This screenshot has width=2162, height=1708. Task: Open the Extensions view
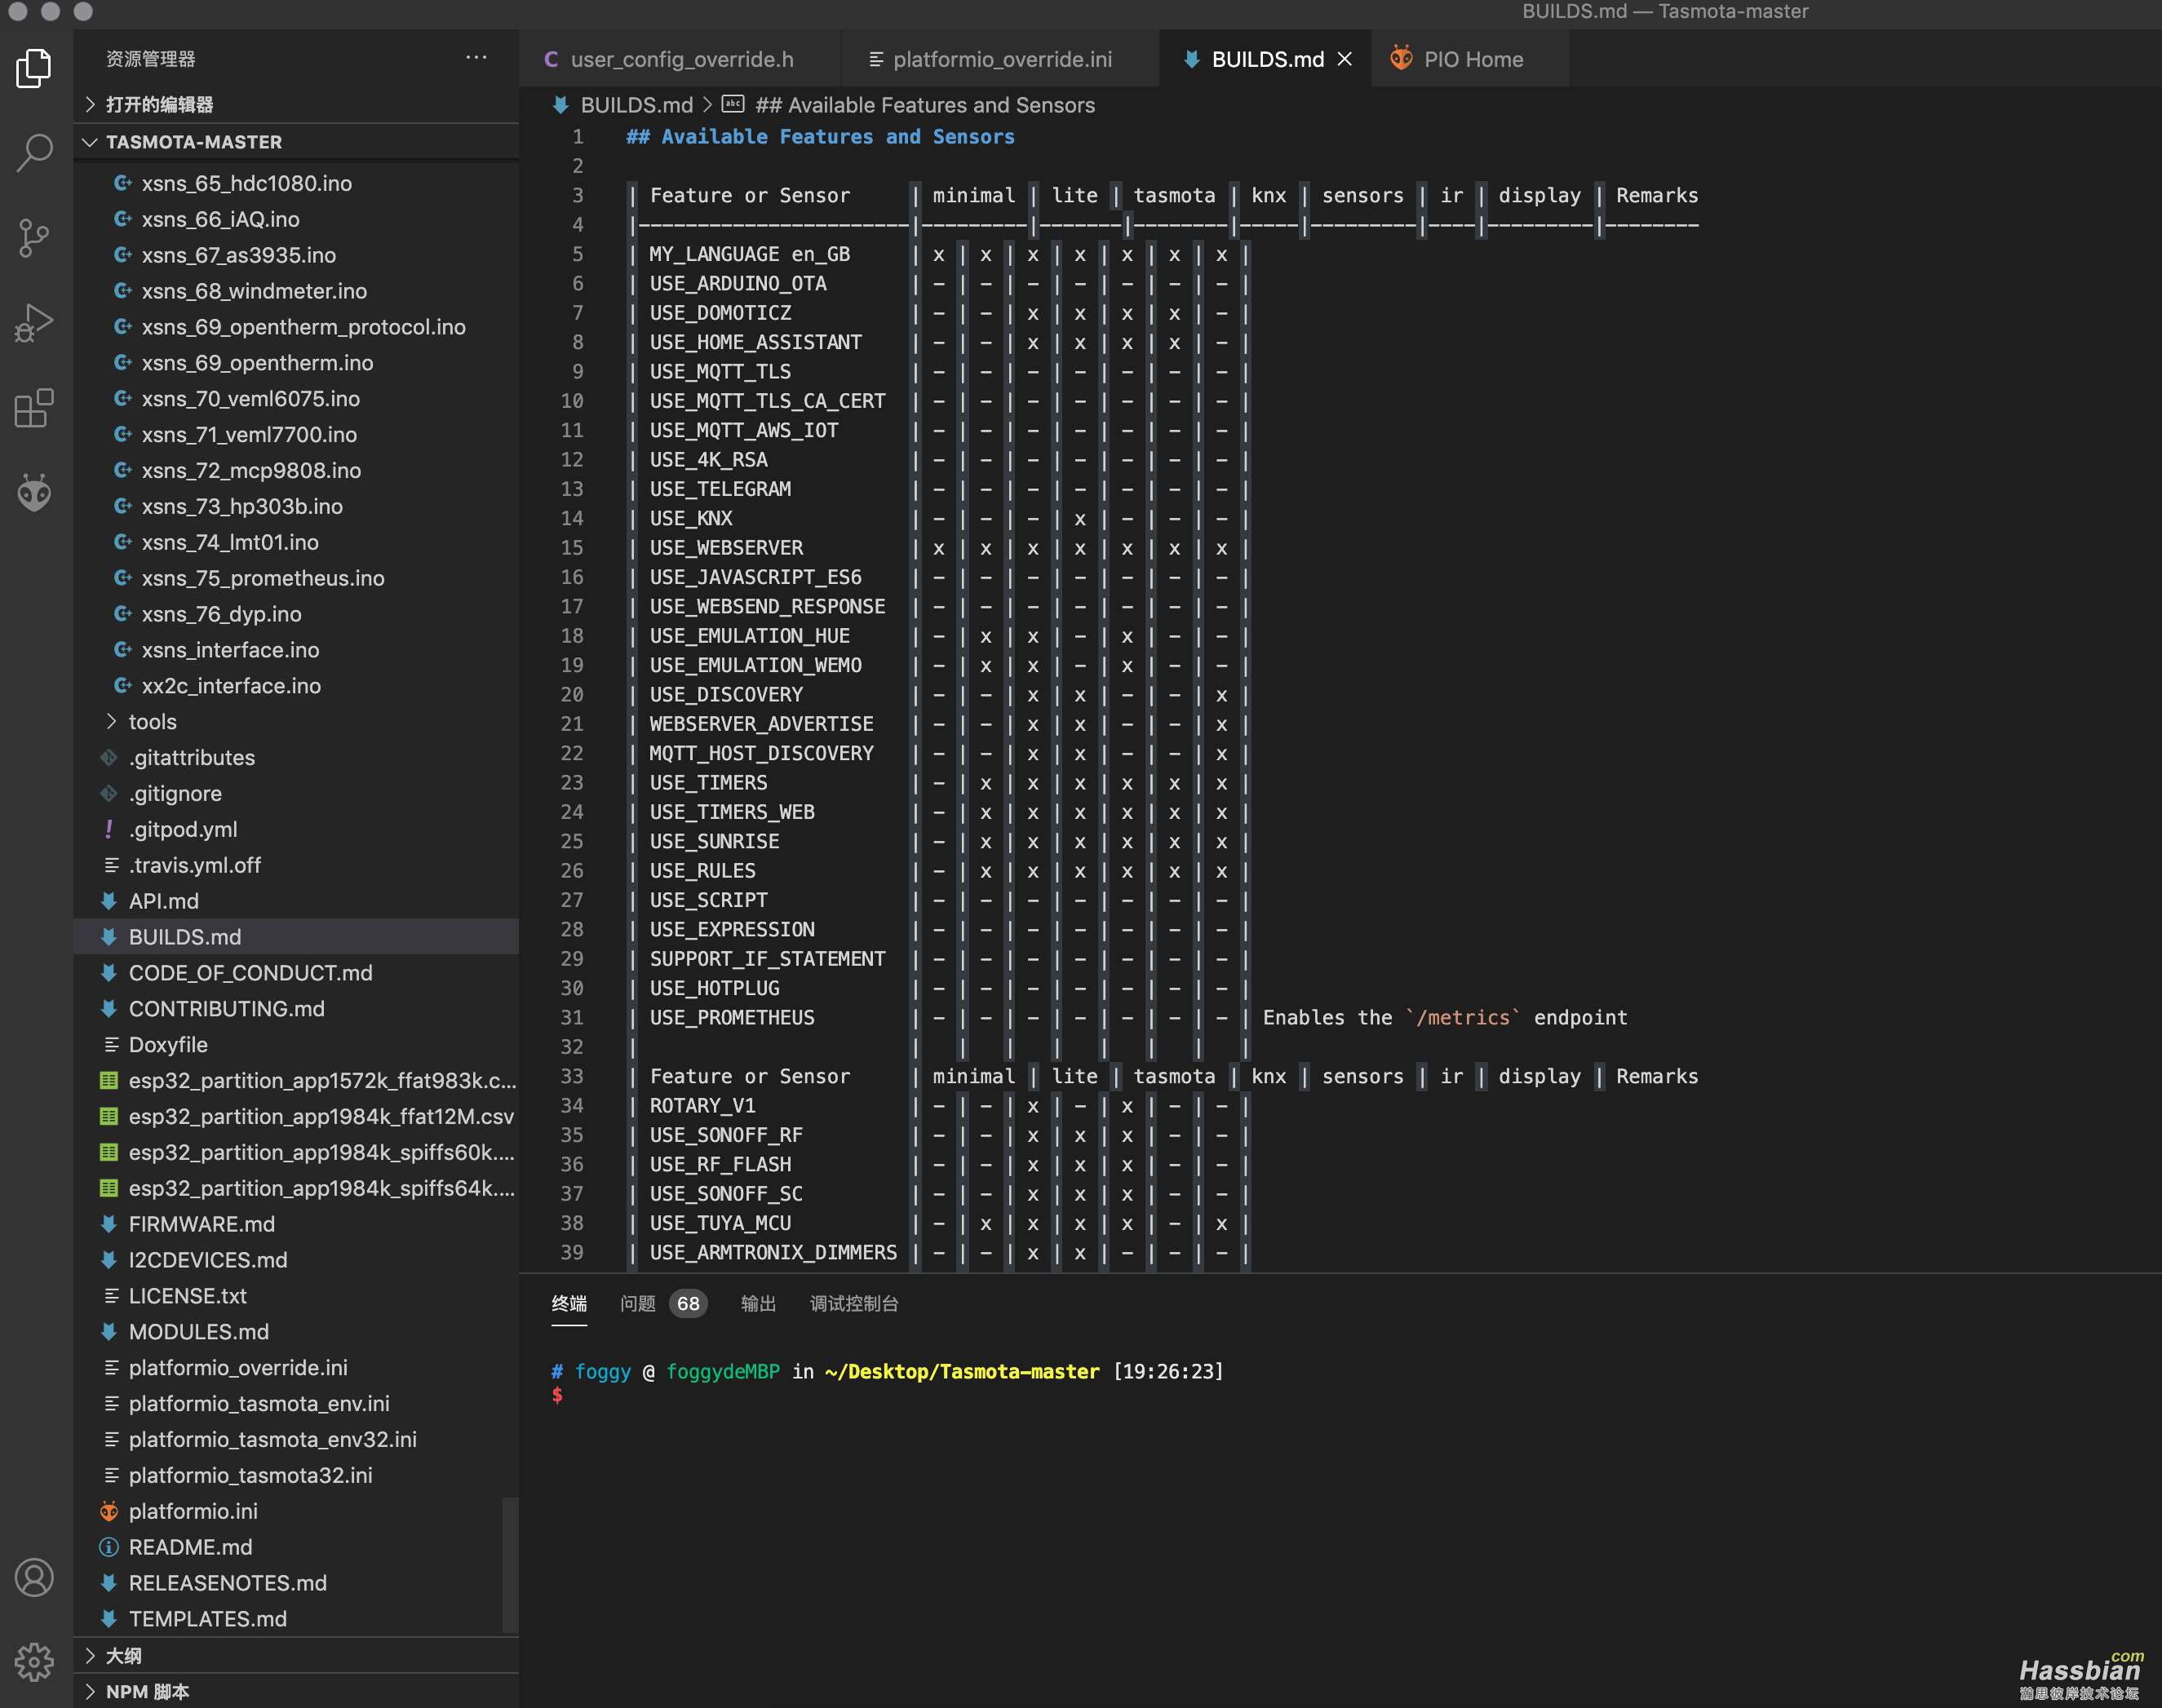pyautogui.click(x=34, y=408)
